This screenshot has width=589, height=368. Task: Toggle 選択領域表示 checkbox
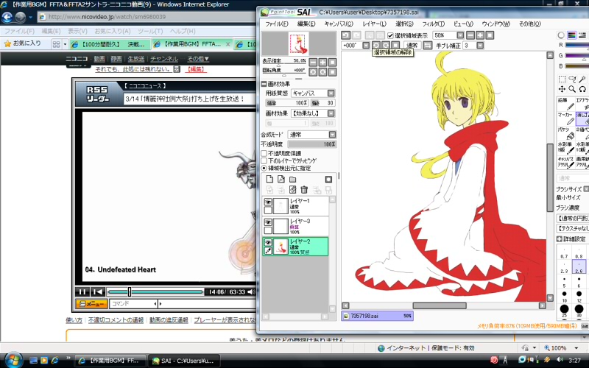(x=391, y=35)
